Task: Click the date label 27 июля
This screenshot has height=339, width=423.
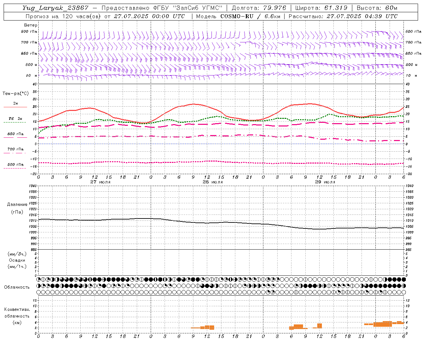Action: click(x=100, y=182)
